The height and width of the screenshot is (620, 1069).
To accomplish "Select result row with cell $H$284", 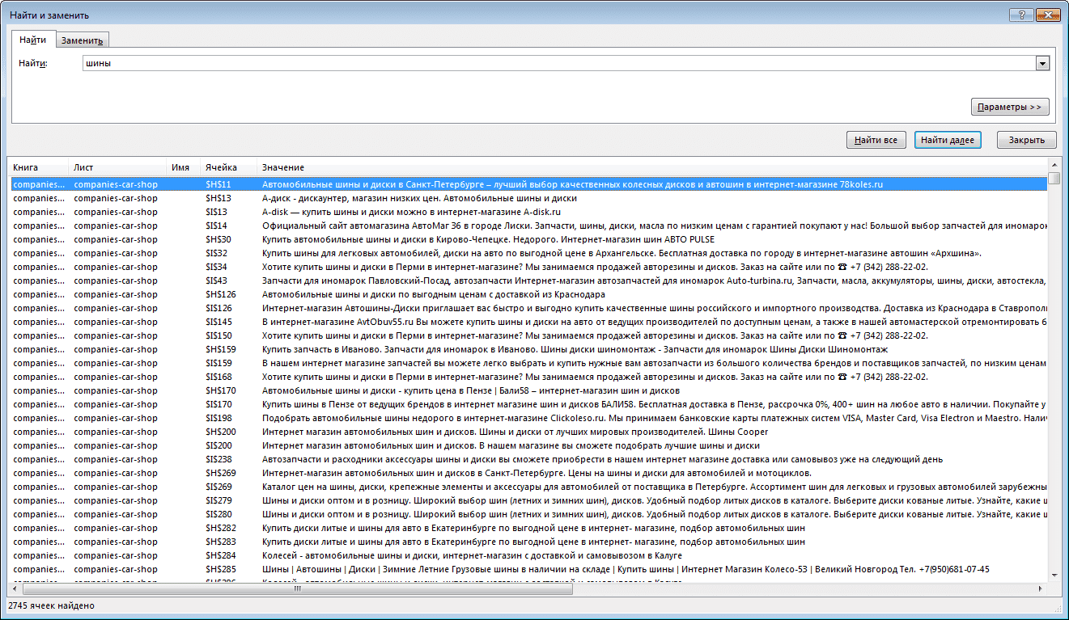I will coord(528,555).
